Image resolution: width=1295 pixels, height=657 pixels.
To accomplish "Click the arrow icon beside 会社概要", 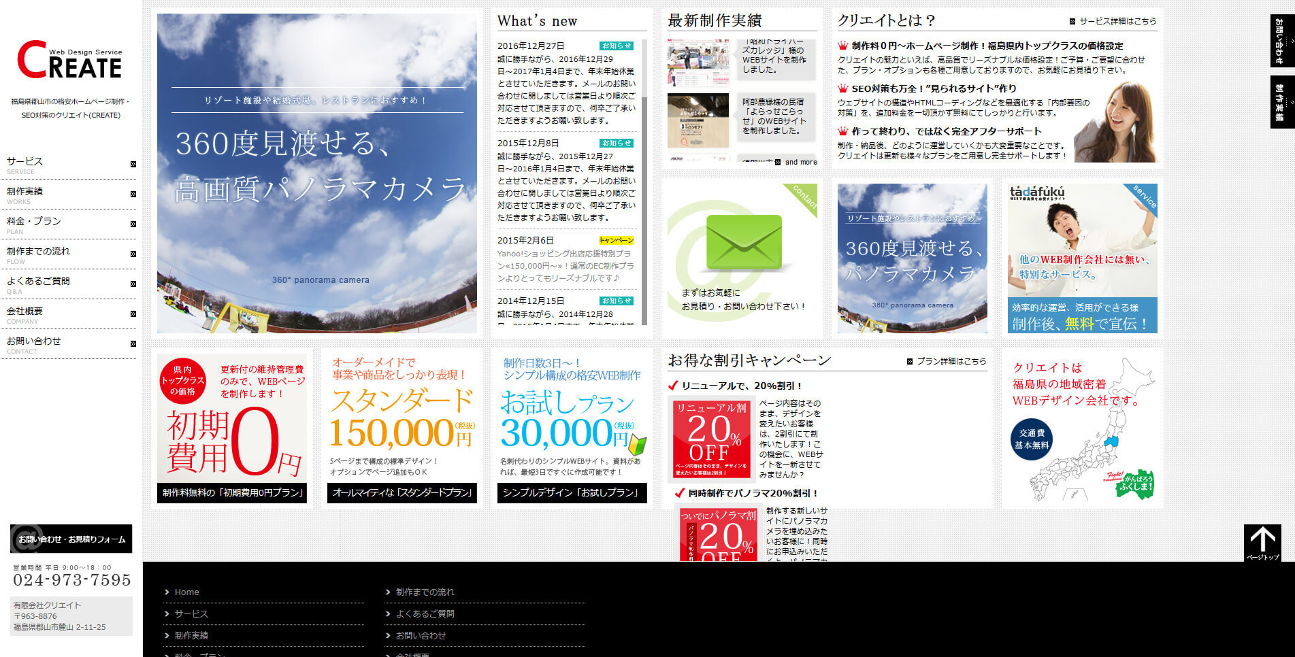I will (x=133, y=314).
